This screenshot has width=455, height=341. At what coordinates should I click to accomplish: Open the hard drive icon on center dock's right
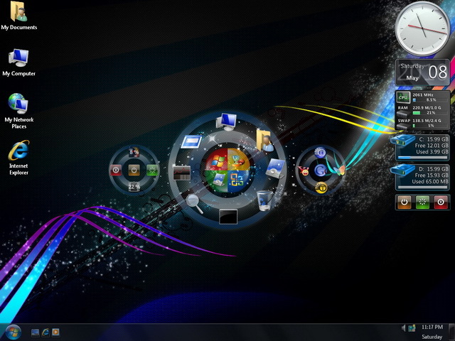pos(275,168)
